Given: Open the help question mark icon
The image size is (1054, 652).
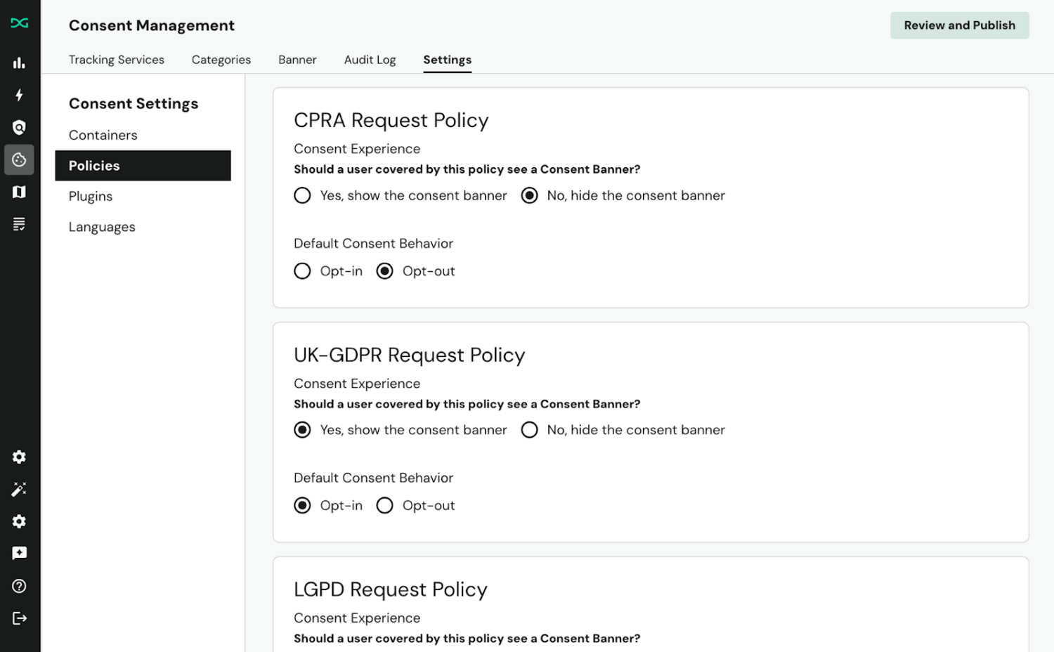Looking at the screenshot, I should [x=19, y=586].
